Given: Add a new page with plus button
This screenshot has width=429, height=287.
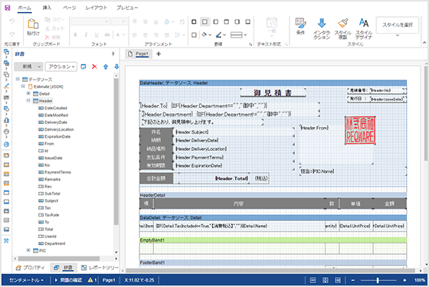Looking at the screenshot, I should point(159,54).
